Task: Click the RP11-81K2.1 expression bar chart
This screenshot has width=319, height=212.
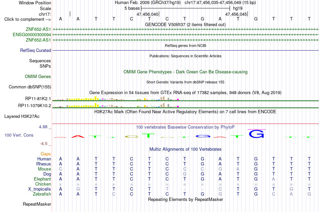Action: coord(116,98)
